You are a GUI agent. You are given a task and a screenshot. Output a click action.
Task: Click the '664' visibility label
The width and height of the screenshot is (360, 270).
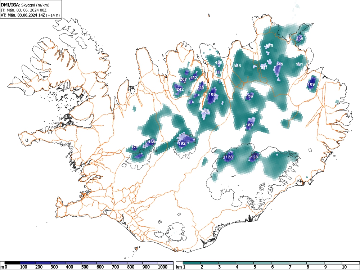coord(206,111)
